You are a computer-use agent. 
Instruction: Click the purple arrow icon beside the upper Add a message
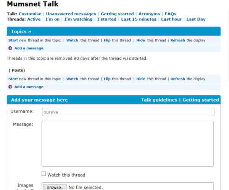point(10,48)
